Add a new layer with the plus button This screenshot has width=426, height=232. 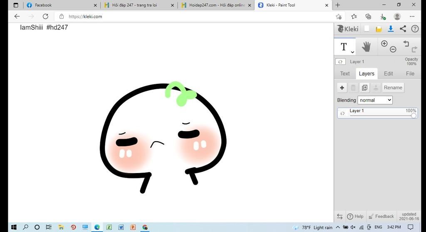pos(342,88)
